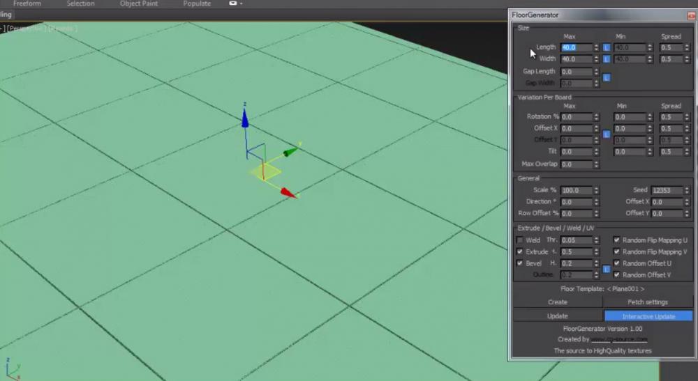Open the Selection ribbon tab
The image size is (698, 381).
click(80, 3)
